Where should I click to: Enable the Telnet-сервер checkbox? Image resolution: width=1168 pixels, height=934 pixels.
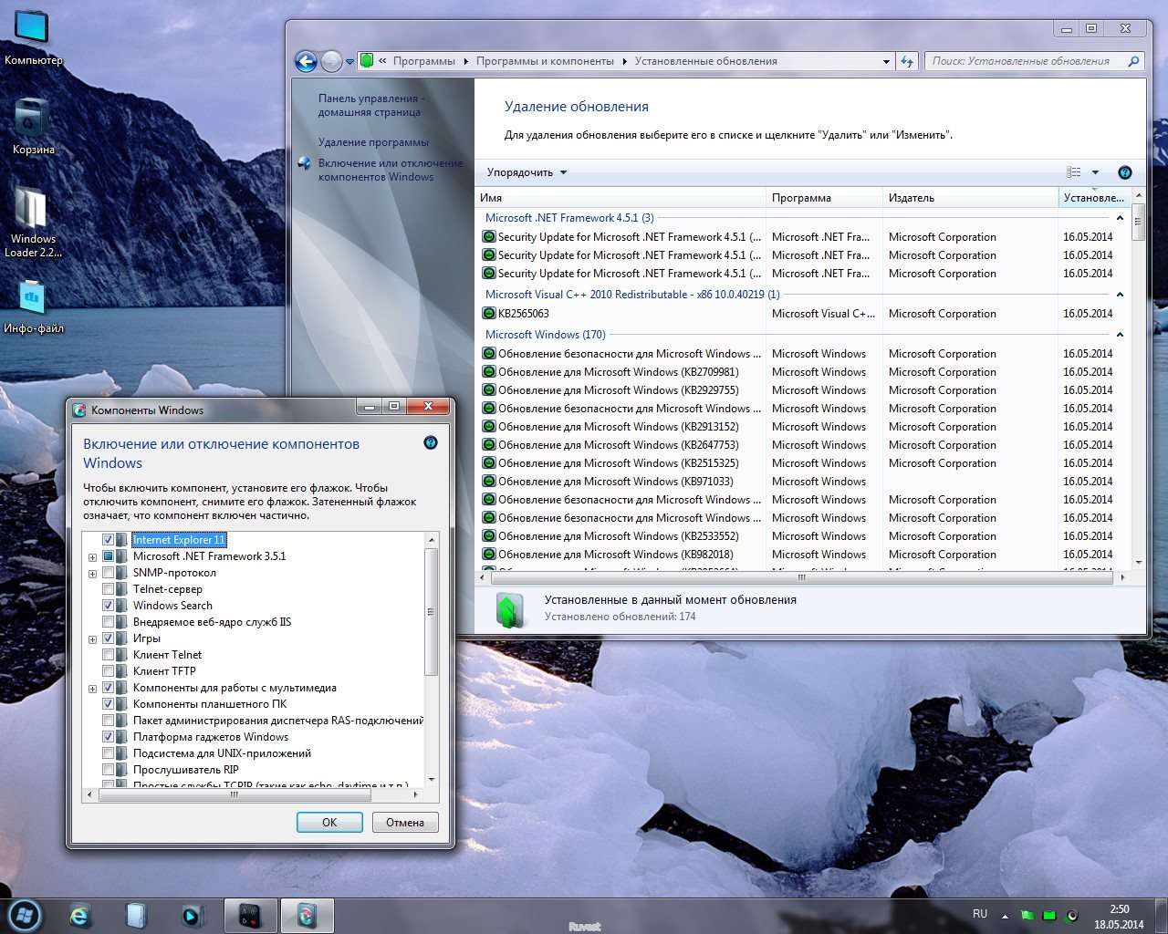(109, 589)
